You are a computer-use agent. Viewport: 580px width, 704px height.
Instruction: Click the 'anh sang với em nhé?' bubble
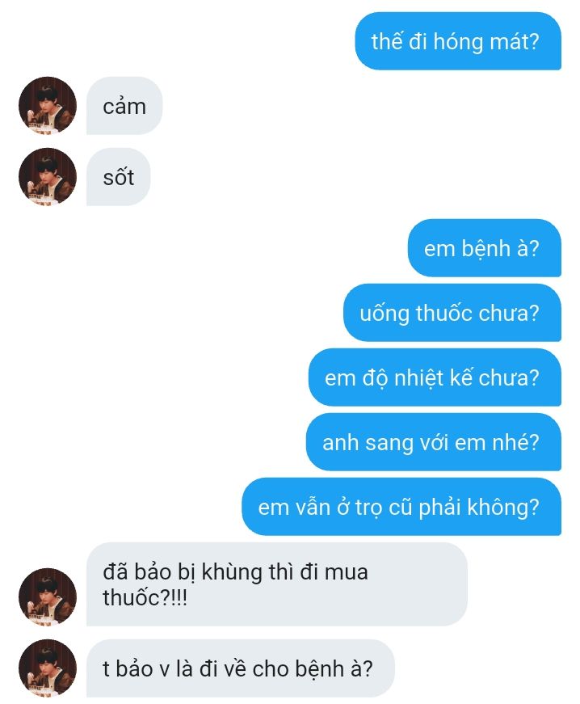point(434,442)
